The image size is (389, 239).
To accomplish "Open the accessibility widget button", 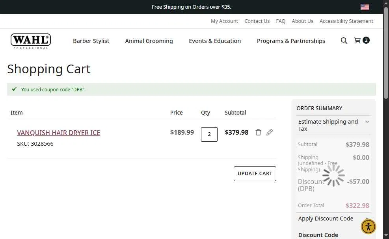I will point(369,227).
